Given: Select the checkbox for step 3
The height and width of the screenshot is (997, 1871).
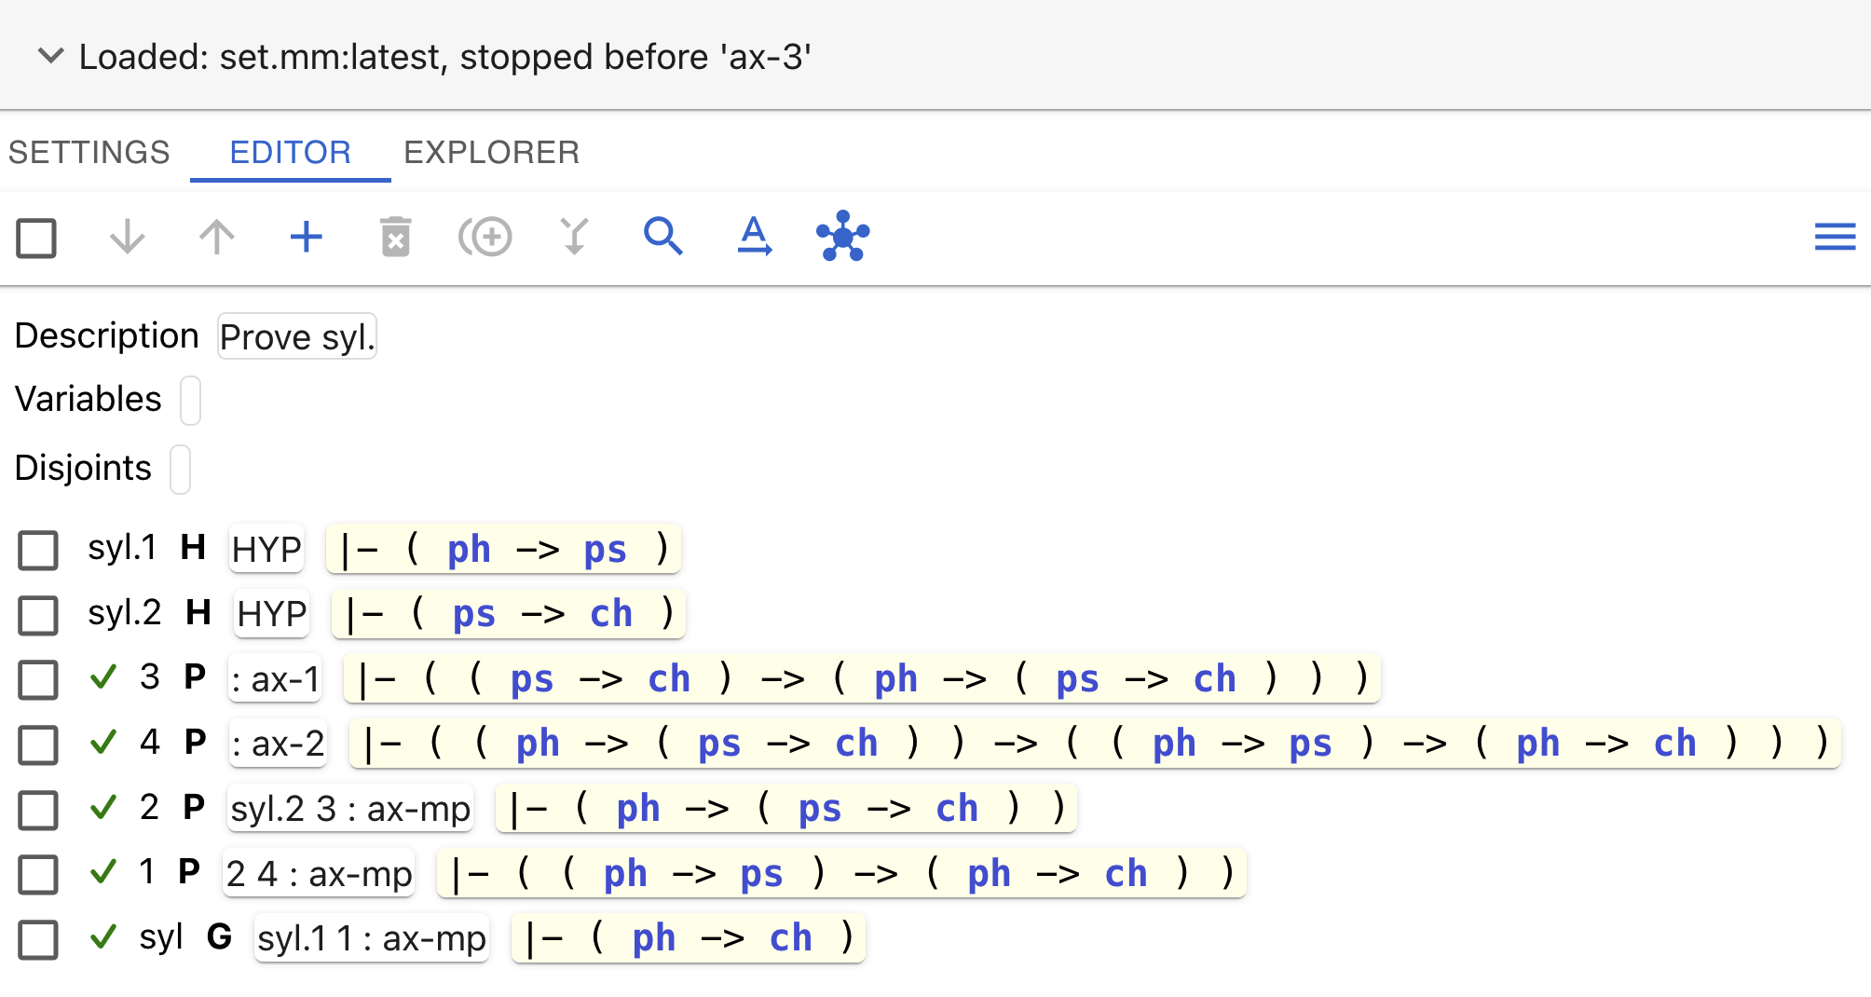Looking at the screenshot, I should tap(38, 680).
